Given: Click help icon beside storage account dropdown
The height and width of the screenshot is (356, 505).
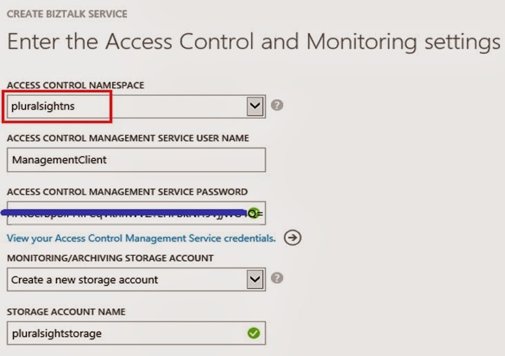Looking at the screenshot, I should pyautogui.click(x=276, y=279).
